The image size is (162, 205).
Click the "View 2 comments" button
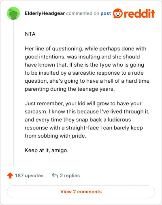(81, 192)
